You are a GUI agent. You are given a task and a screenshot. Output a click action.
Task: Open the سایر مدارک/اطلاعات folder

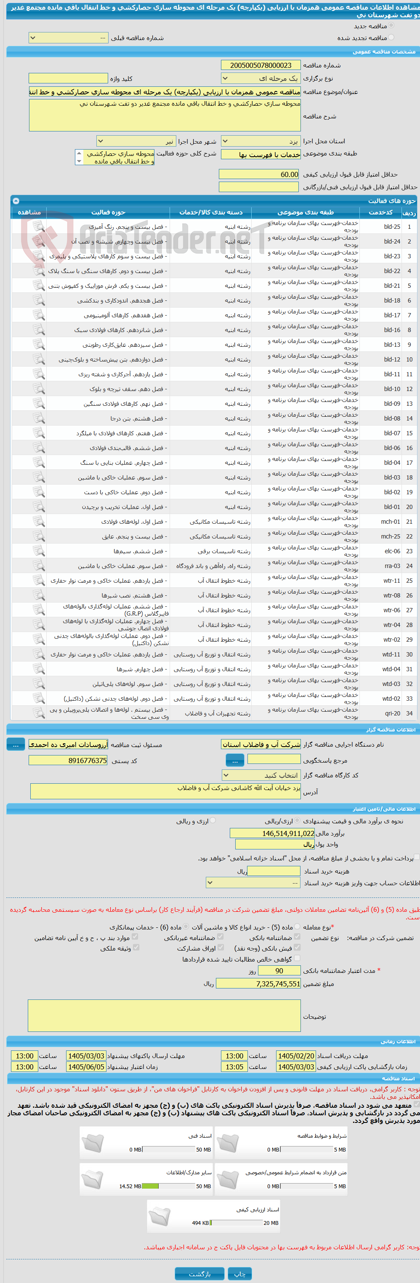[93, 1180]
